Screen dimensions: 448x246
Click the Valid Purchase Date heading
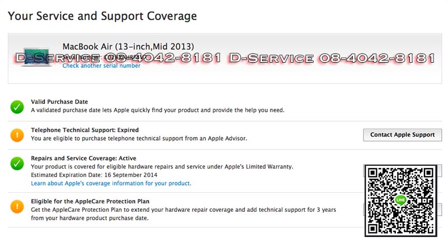click(x=59, y=102)
